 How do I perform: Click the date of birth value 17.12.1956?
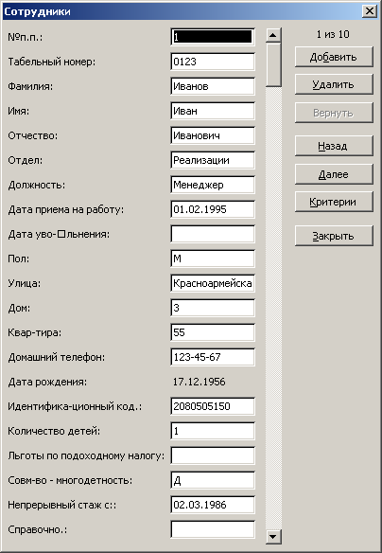coord(199,382)
